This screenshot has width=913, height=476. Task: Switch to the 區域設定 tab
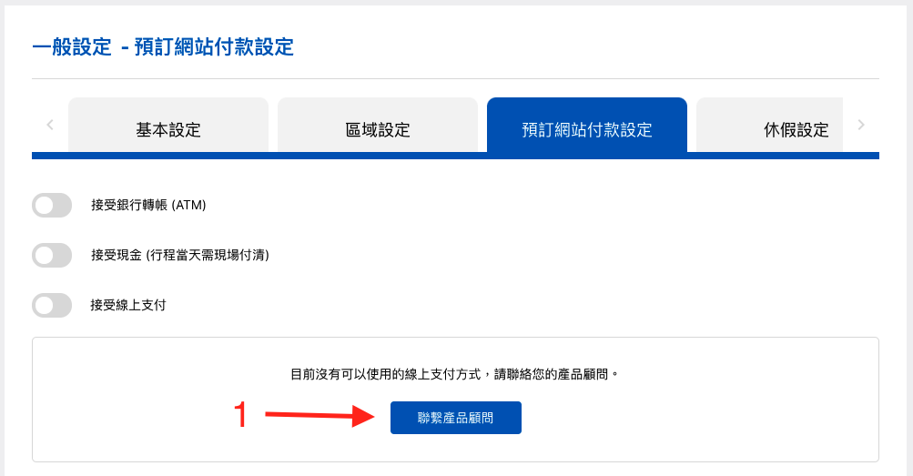(x=378, y=126)
